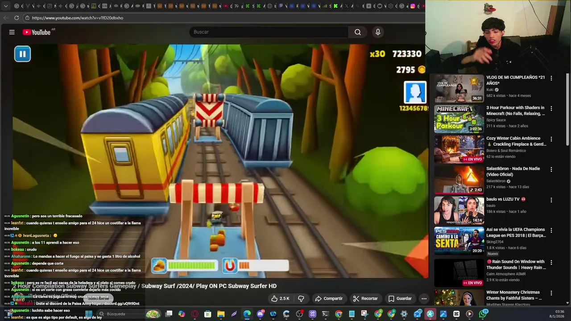Click the search magnifier button
571x321 pixels.
[x=357, y=32]
